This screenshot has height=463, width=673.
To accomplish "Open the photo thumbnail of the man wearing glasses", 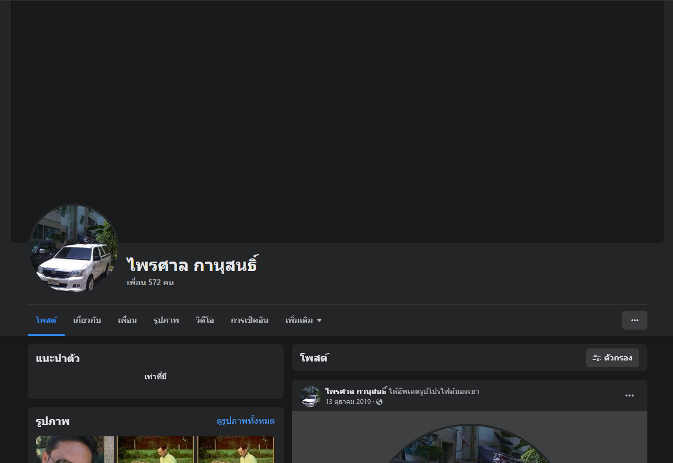I will coord(75,449).
